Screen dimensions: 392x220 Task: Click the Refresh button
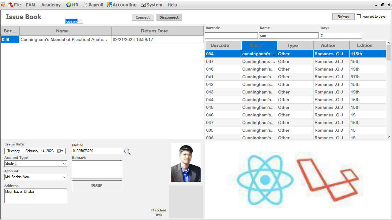(x=343, y=17)
